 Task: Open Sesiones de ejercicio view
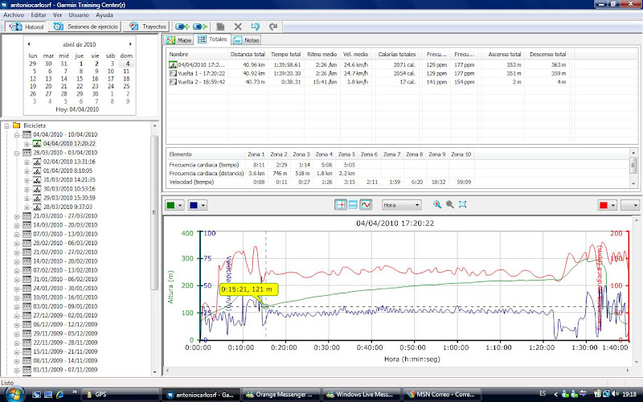pos(85,27)
